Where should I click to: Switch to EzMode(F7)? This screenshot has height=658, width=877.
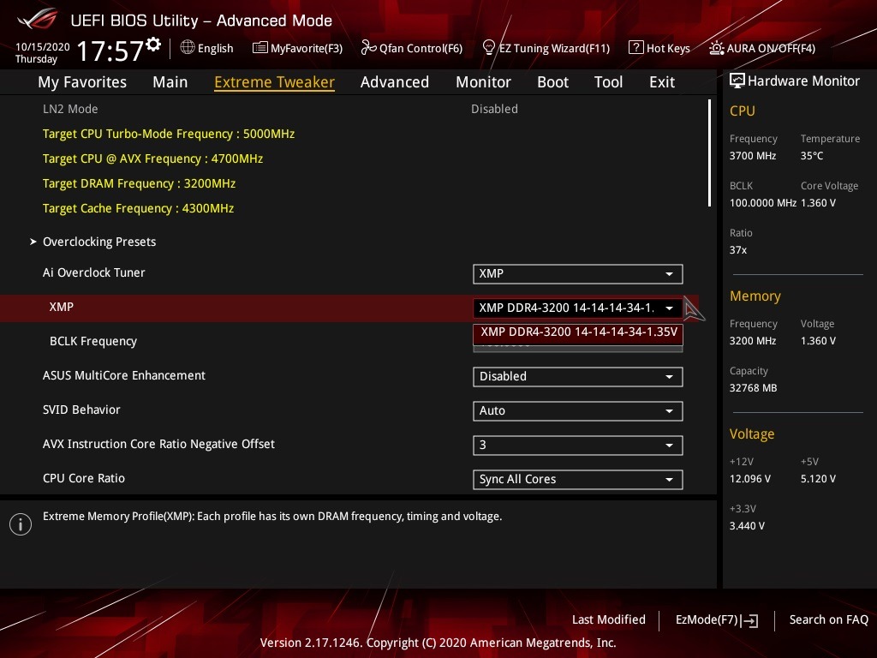[x=717, y=620]
